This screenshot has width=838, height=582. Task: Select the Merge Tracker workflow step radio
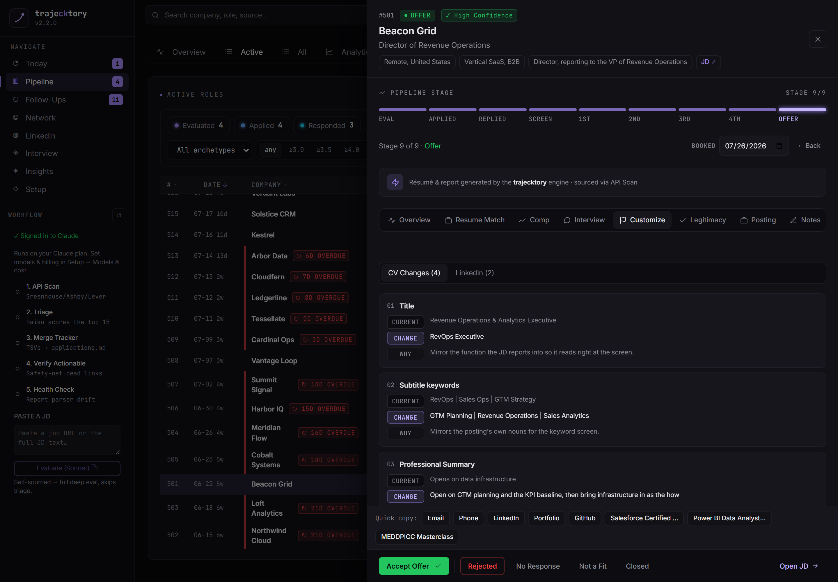click(x=17, y=343)
